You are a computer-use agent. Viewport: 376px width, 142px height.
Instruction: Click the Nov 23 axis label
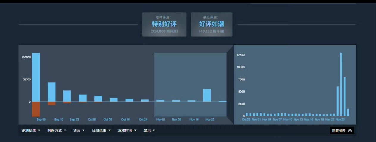click(x=210, y=119)
